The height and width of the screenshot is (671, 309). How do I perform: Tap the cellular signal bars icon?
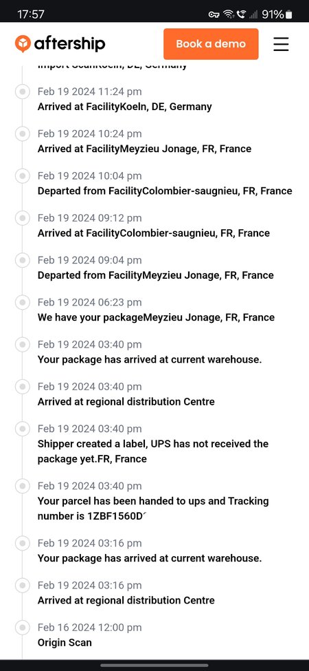(x=253, y=14)
